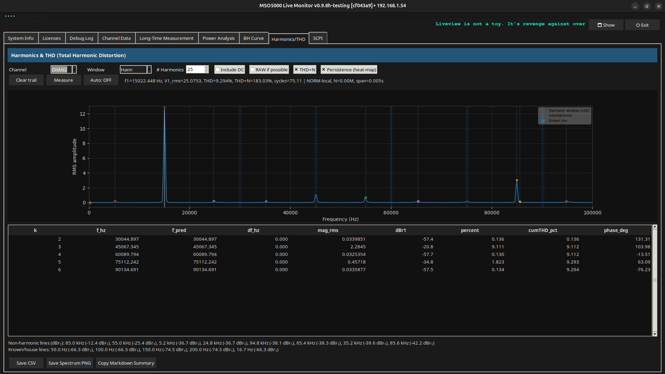
Task: Click the pink marker near 65 kHz
Action: pyautogui.click(x=418, y=201)
